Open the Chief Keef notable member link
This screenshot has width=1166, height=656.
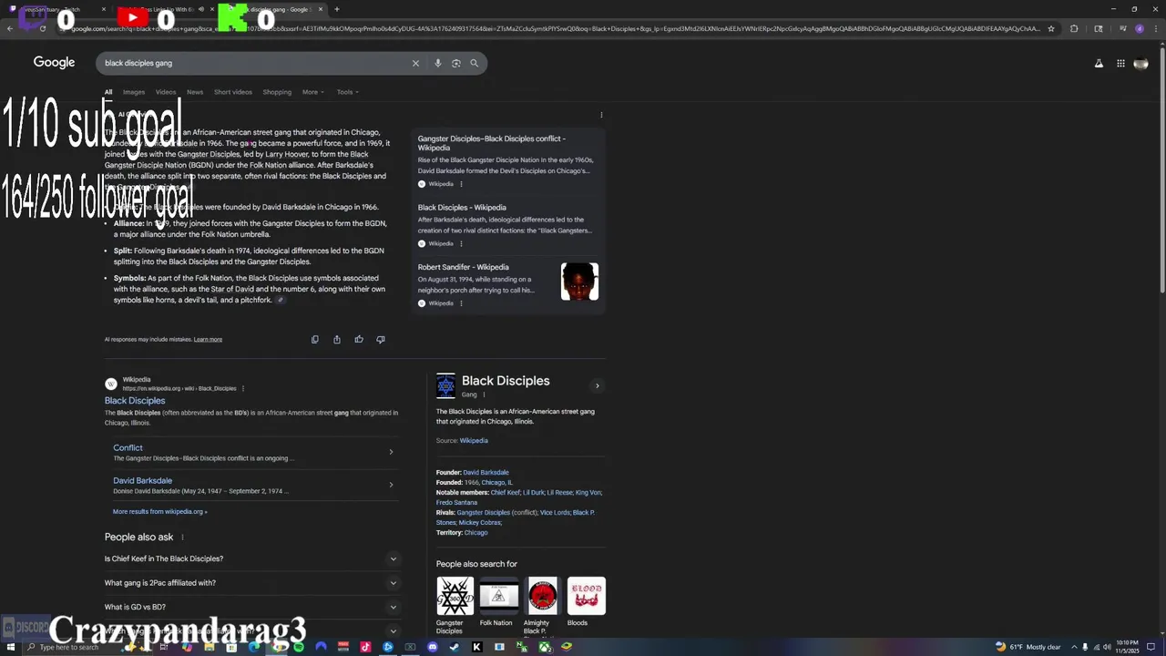[506, 493]
